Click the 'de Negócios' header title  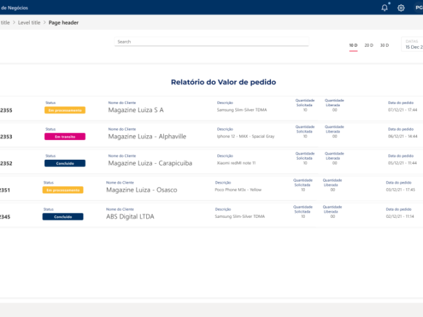(x=14, y=8)
